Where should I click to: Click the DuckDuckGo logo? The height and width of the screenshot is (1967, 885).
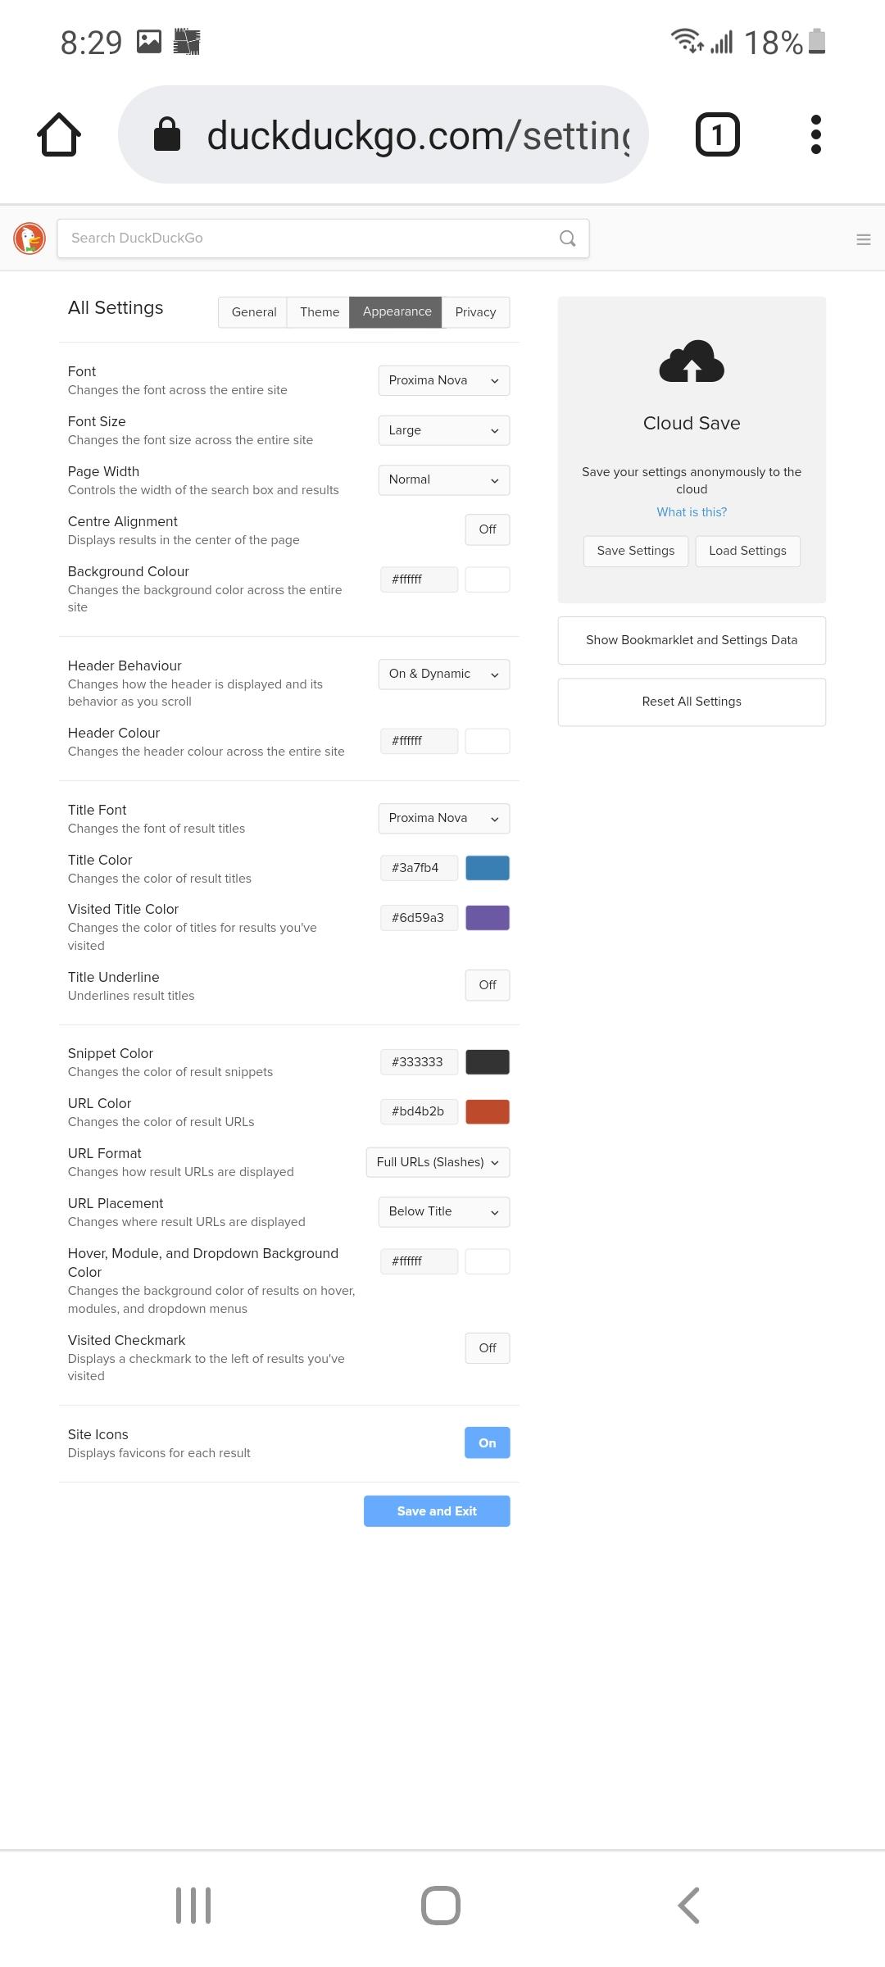(29, 238)
